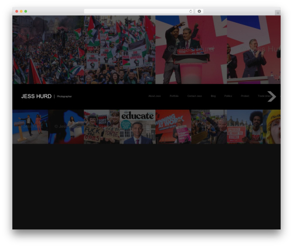This screenshot has width=293, height=247.
Task: Open the street march raised fist thumbnail
Action: 209,127
